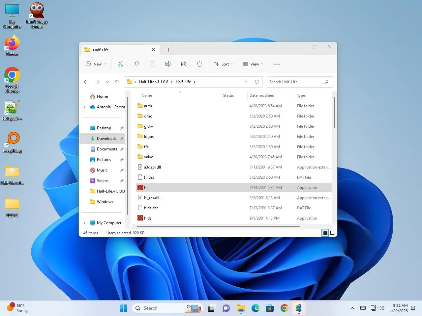Open the View dropdown menu

point(253,64)
